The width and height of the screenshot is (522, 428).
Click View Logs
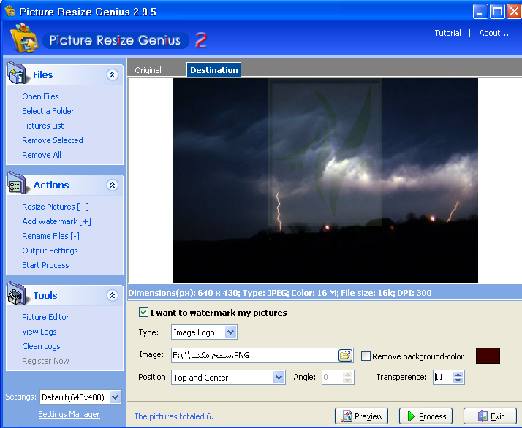pyautogui.click(x=39, y=332)
